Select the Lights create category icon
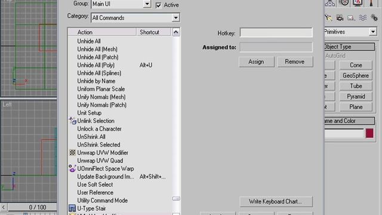Viewport: 382px width, 215px height. (328, 17)
